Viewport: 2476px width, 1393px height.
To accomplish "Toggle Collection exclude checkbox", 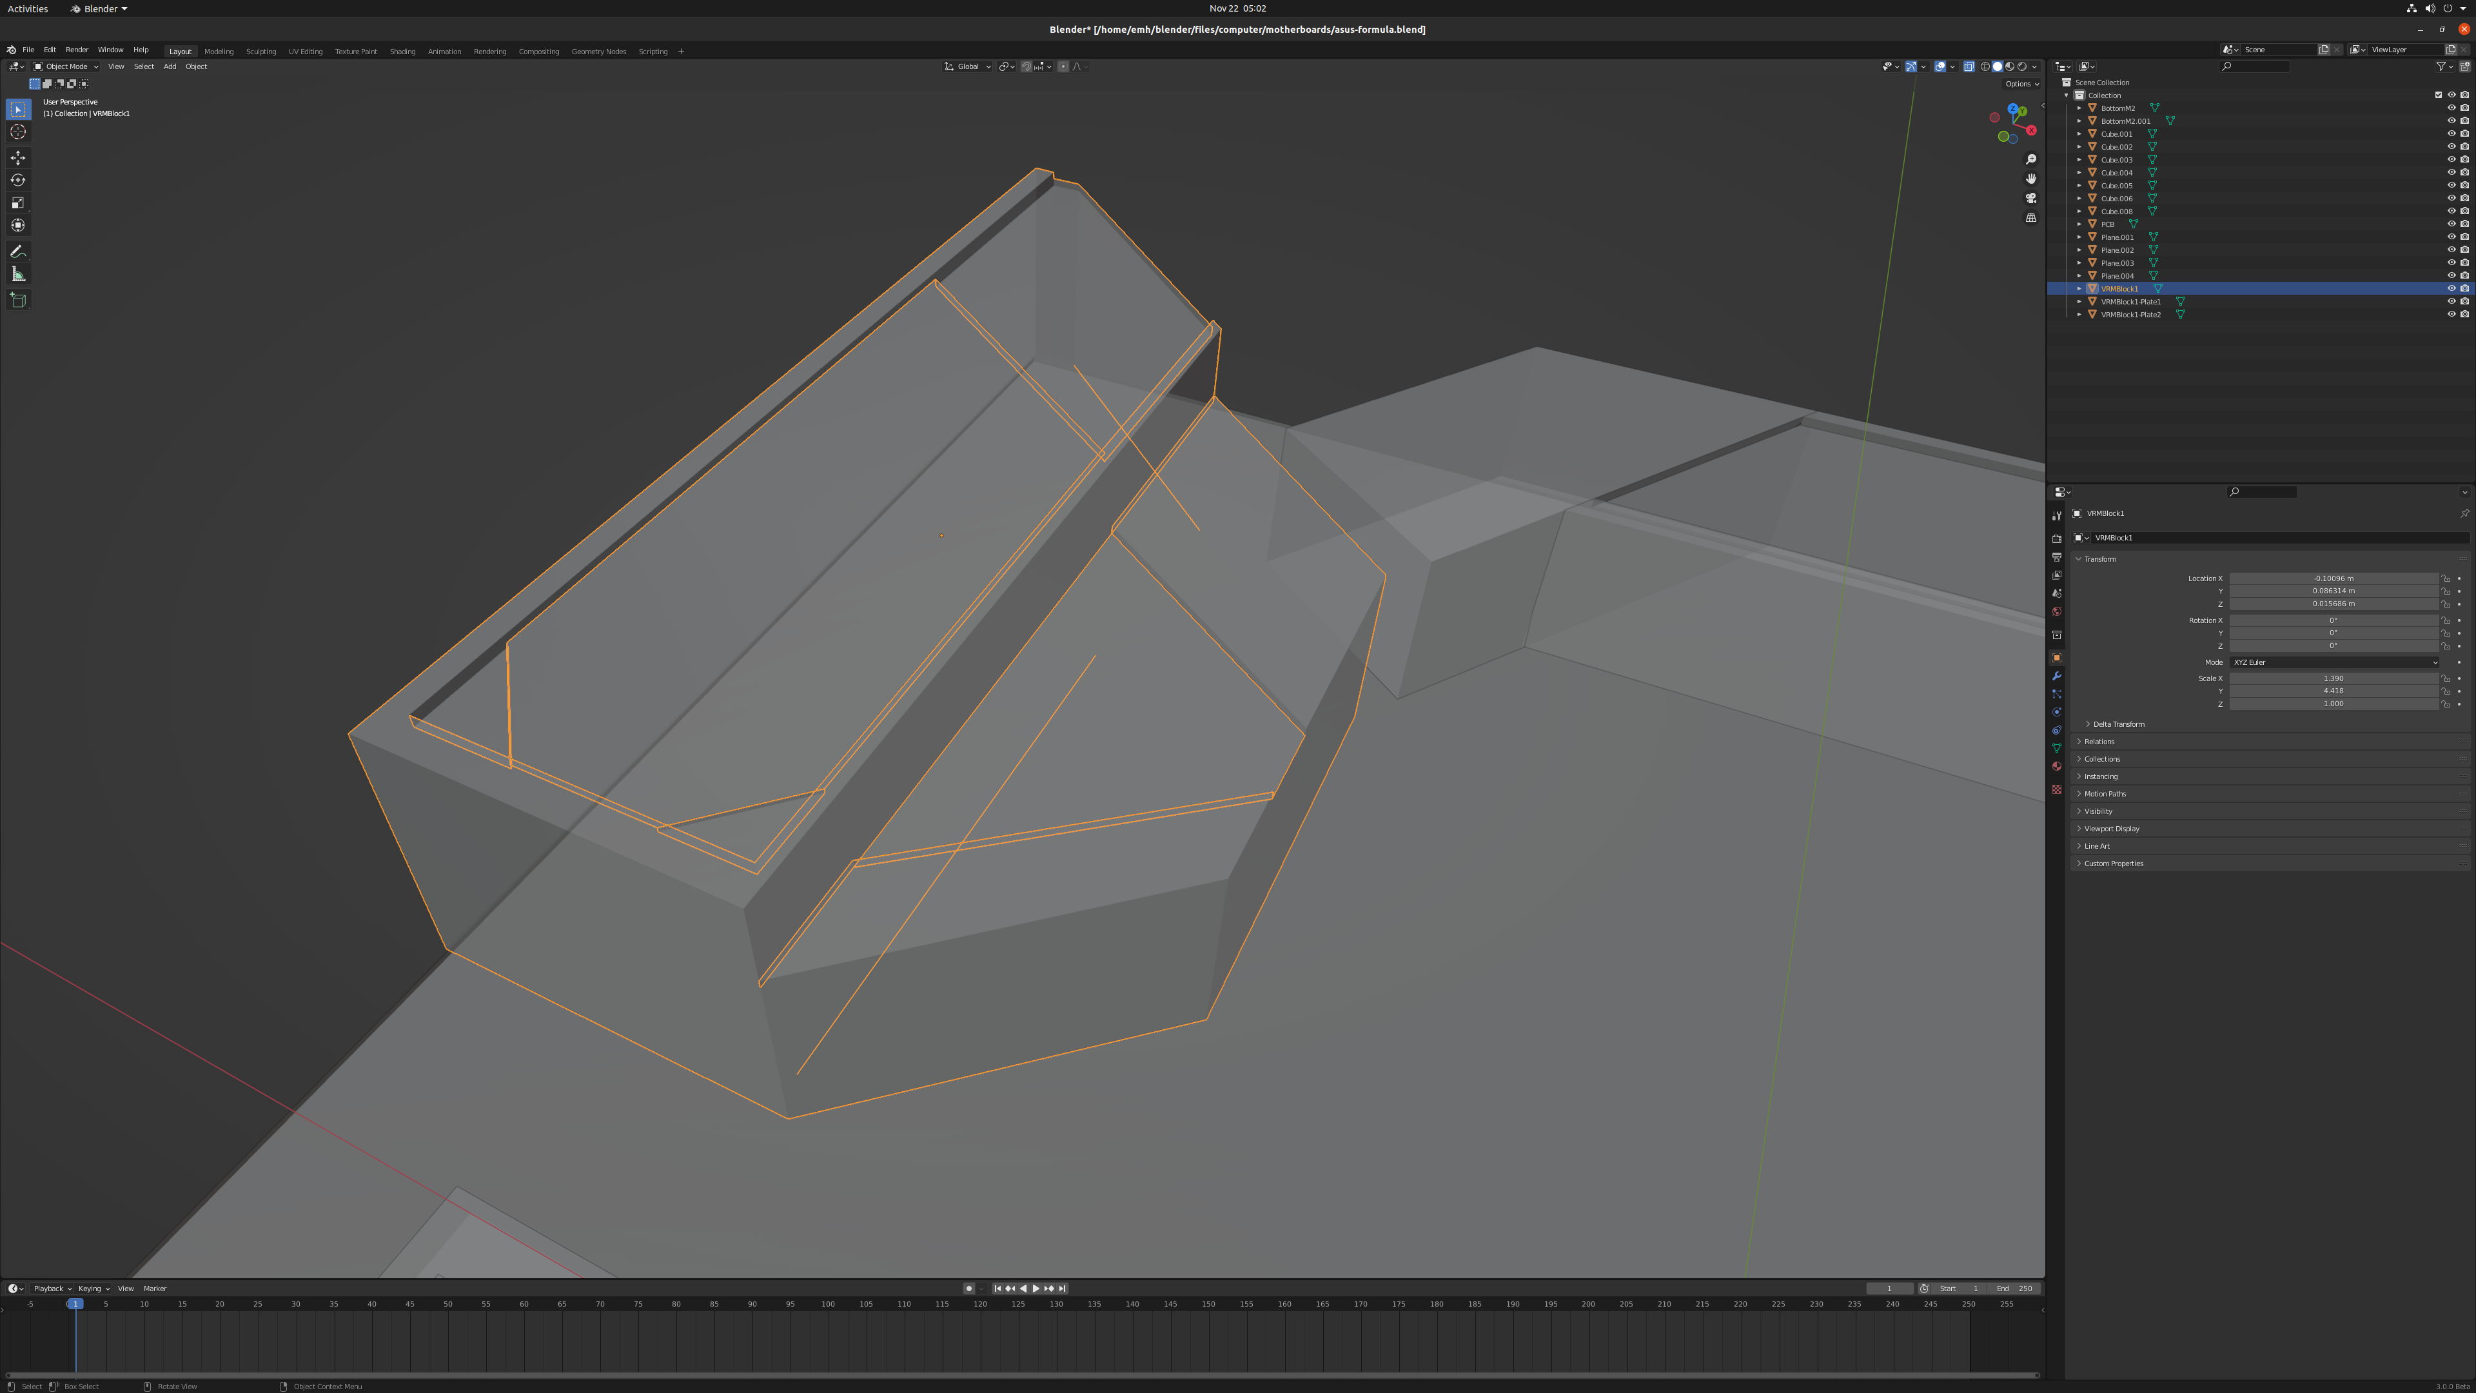I will (2439, 95).
